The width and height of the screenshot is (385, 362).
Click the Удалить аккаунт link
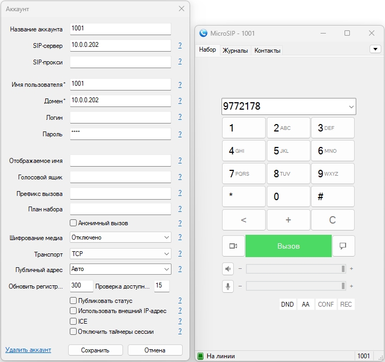click(28, 350)
